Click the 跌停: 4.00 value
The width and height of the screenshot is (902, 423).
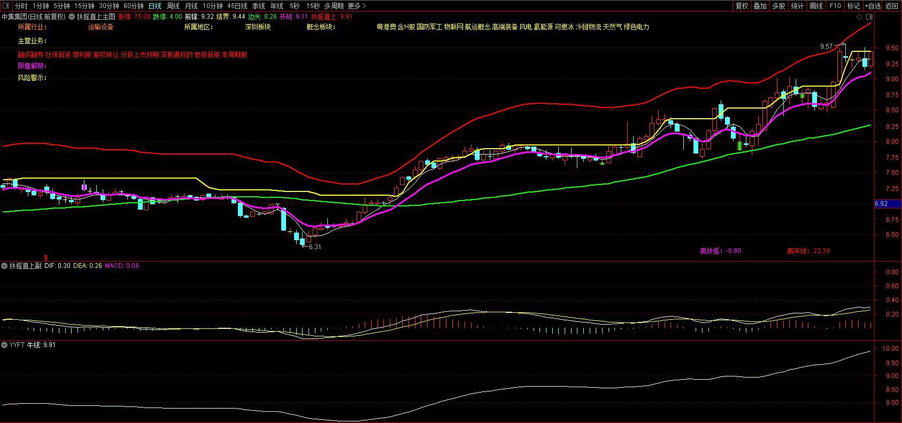pos(167,17)
